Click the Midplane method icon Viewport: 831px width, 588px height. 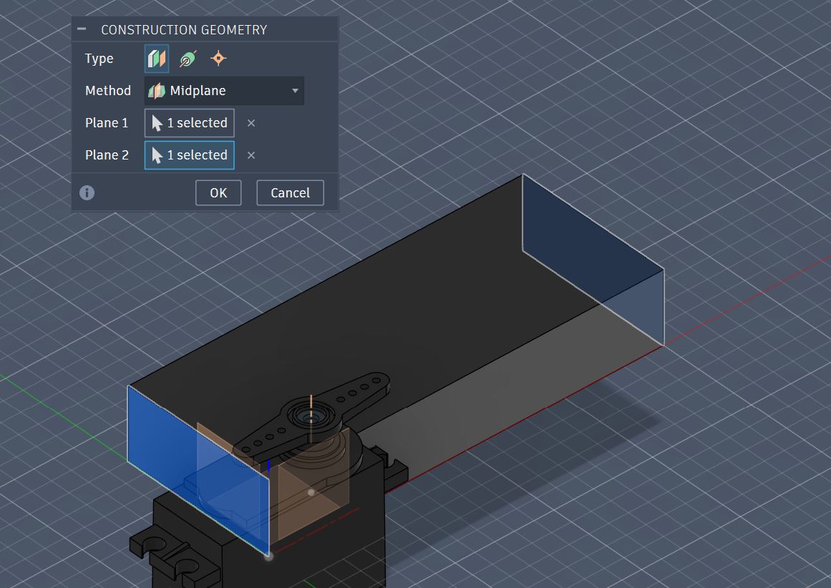(x=157, y=91)
